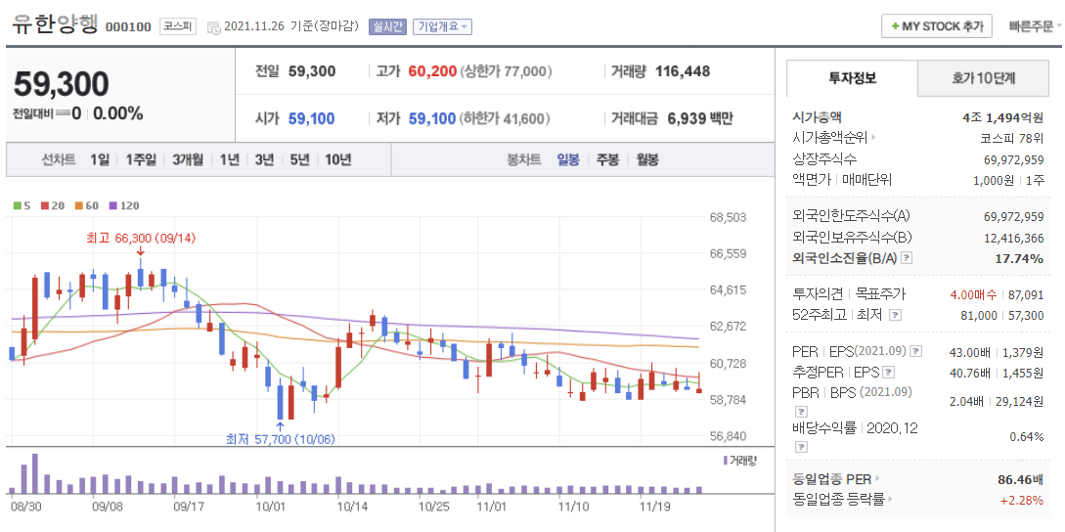
Task: Click the 외국인소진율 value 17.74%
Action: 1020,259
